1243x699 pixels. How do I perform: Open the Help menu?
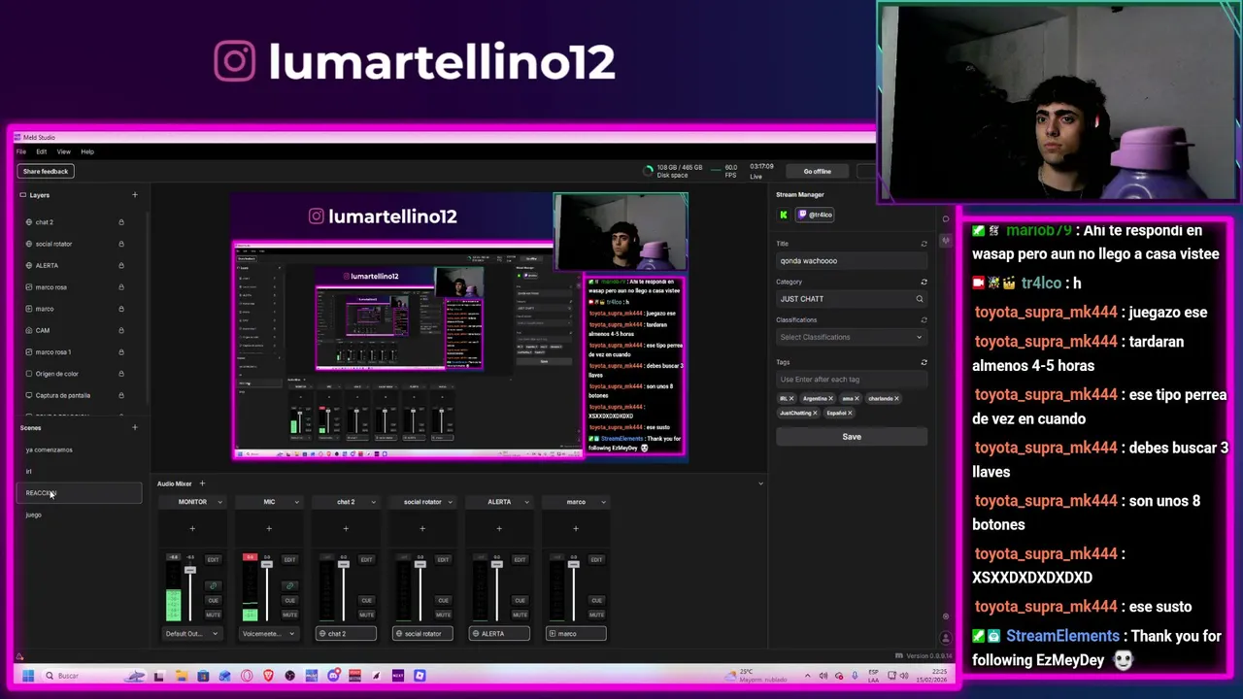[87, 151]
